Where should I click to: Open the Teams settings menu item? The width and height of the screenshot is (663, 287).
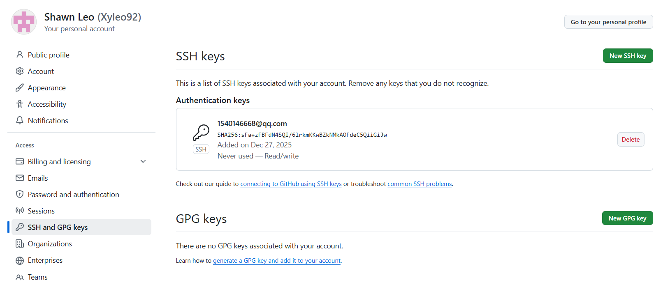click(37, 277)
